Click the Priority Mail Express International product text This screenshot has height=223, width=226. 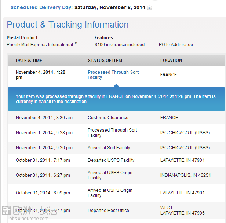tap(41, 45)
